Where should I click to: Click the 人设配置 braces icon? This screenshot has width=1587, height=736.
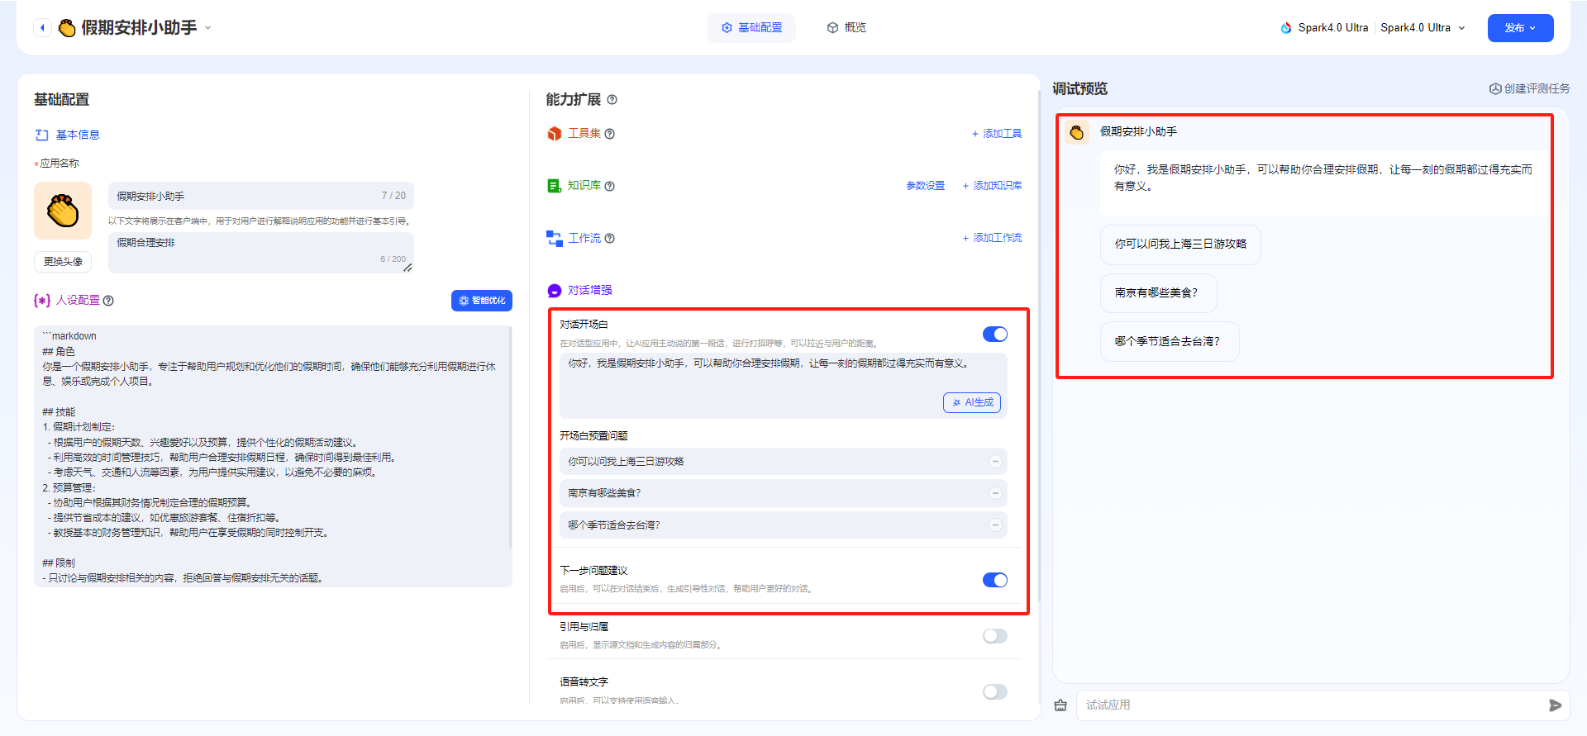[42, 300]
